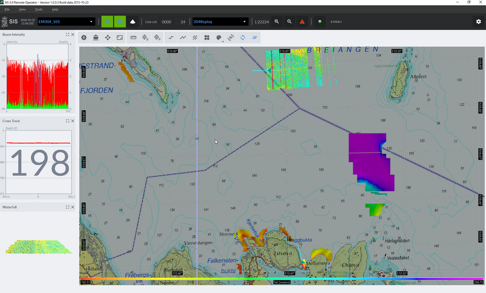Click the zoom in magnifier icon
The image size is (486, 293).
point(277,22)
